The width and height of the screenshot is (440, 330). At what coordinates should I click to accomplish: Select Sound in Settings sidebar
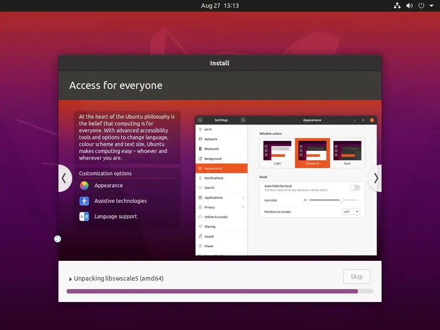pos(221,237)
